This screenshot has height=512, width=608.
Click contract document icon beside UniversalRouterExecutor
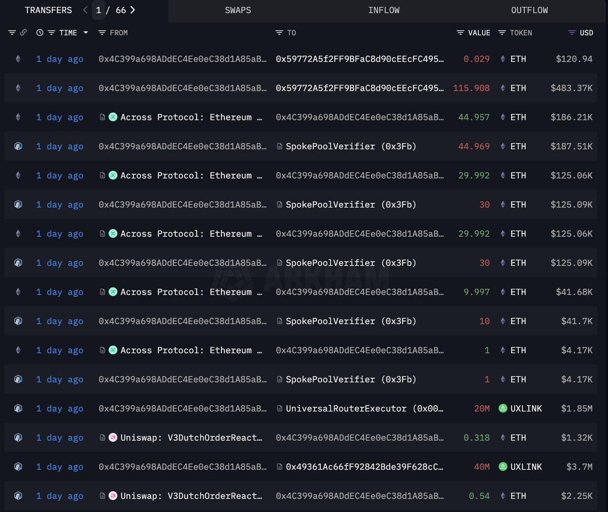(280, 408)
